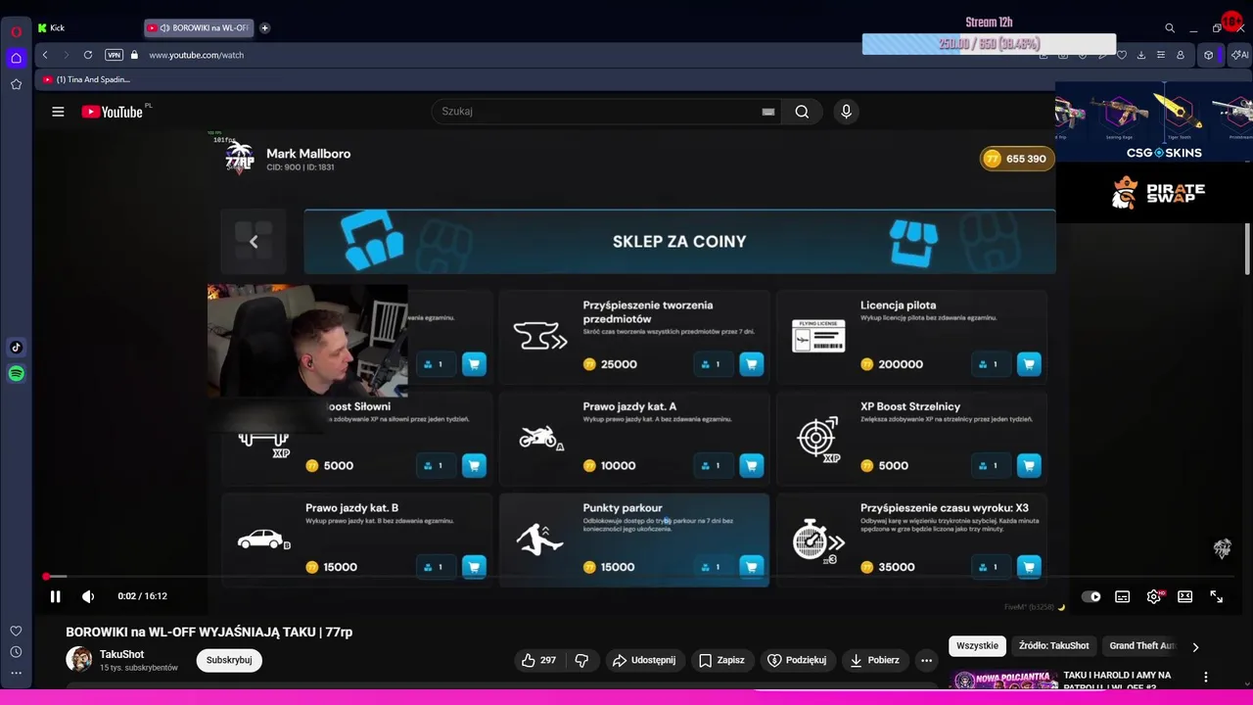1253x705 pixels.
Task: Show more chips with right chevron
Action: coord(1195,646)
